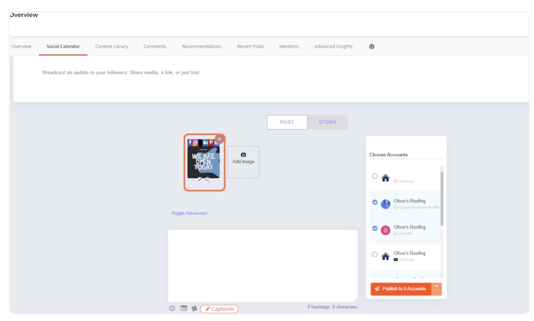Open the settings gear in tab bar
The width and height of the screenshot is (534, 321).
[372, 47]
